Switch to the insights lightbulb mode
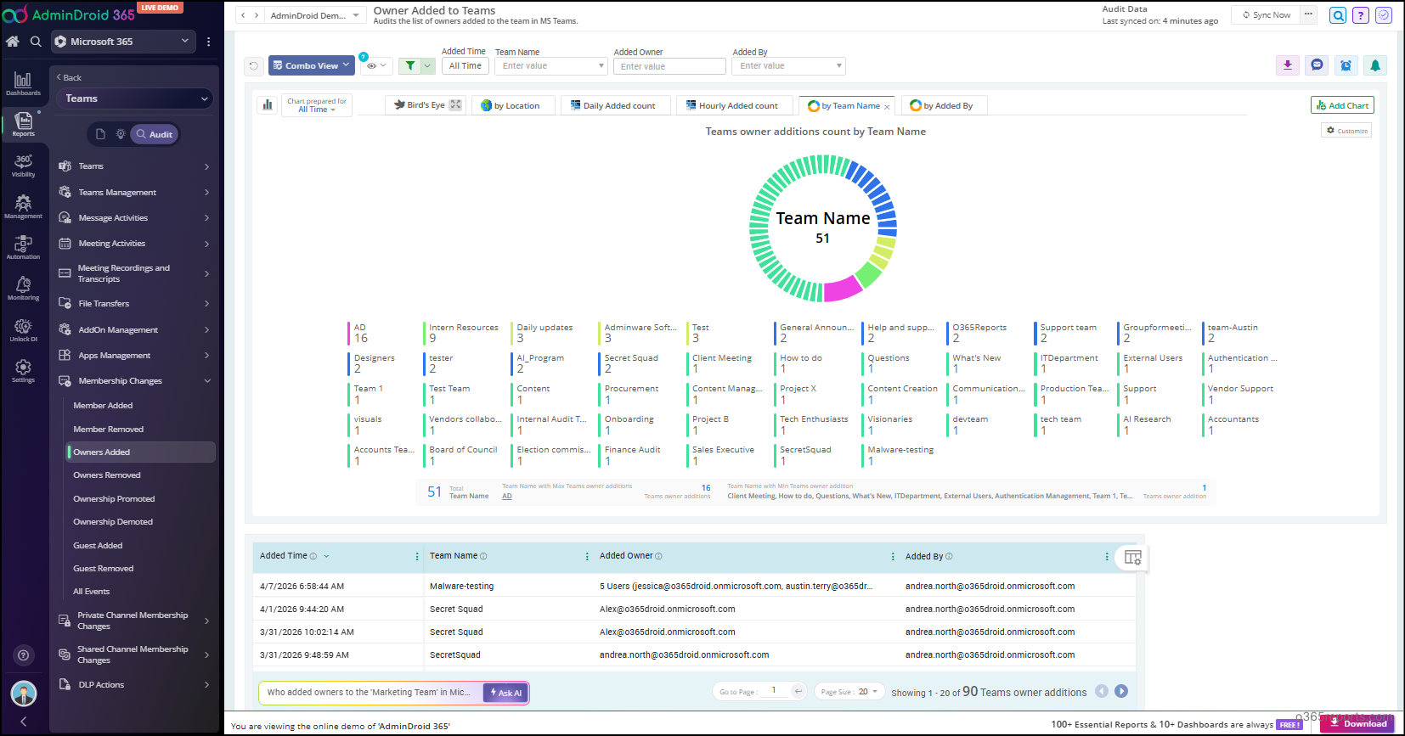 click(121, 134)
